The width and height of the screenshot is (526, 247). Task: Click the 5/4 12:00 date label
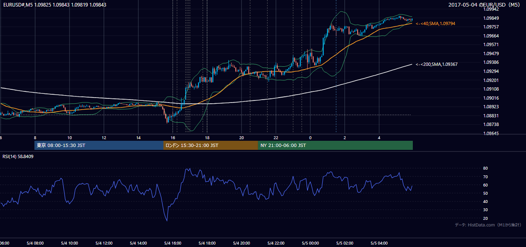coord(104,243)
